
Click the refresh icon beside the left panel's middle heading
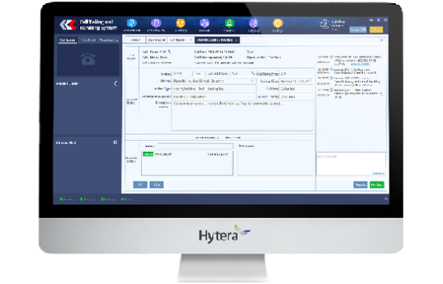coord(115,83)
